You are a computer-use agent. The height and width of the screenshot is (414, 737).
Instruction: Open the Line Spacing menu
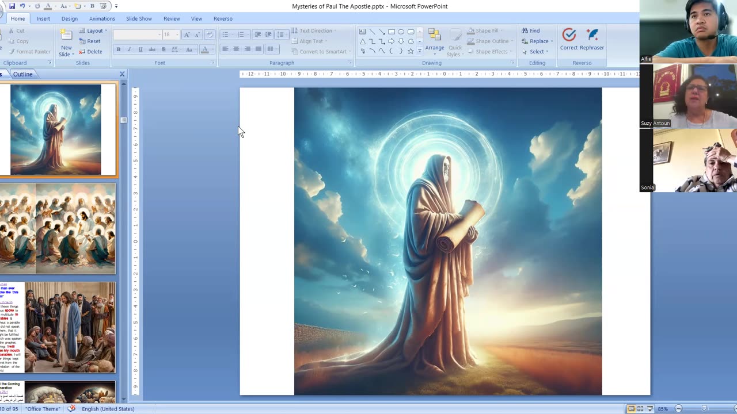coord(282,35)
